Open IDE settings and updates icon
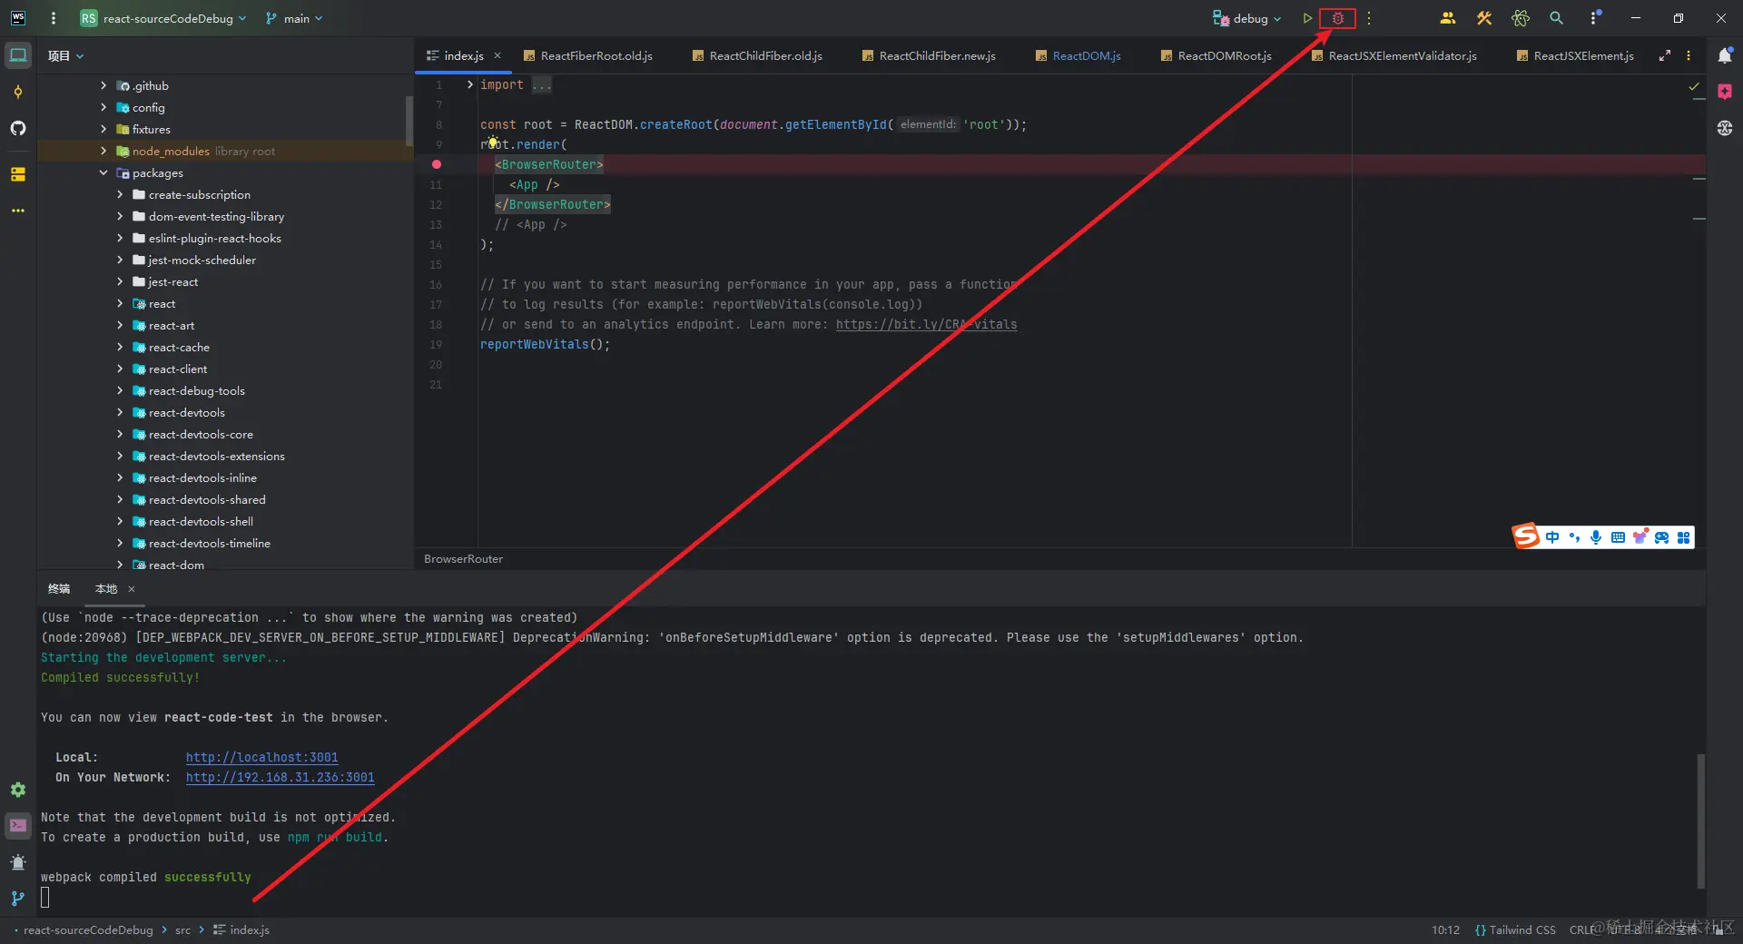This screenshot has width=1743, height=944. (x=1595, y=18)
